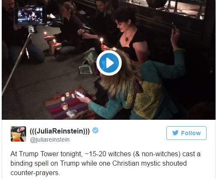216x179 pixels.
Task: Open the @juliareinstein handle link
Action: click(x=50, y=140)
